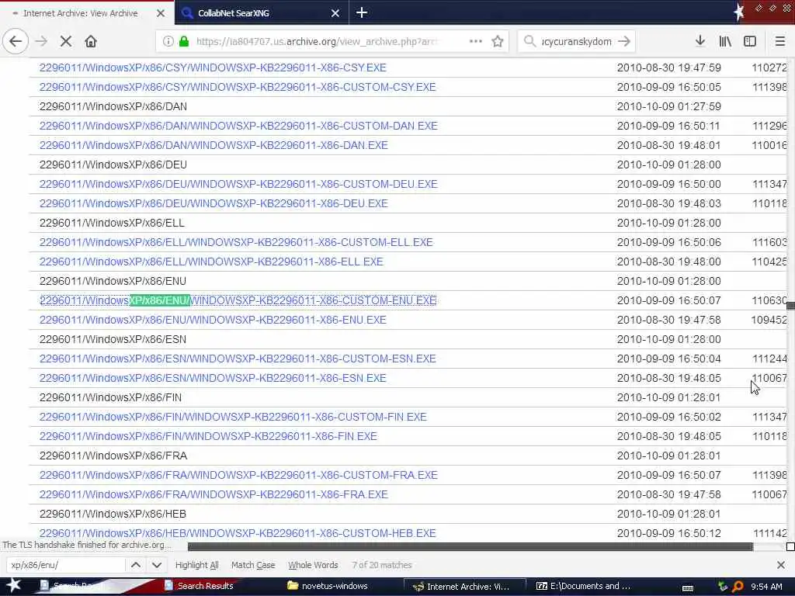
Task: Click the 2296011/WindowsXP/x86/HEB row text
Action: 113,514
